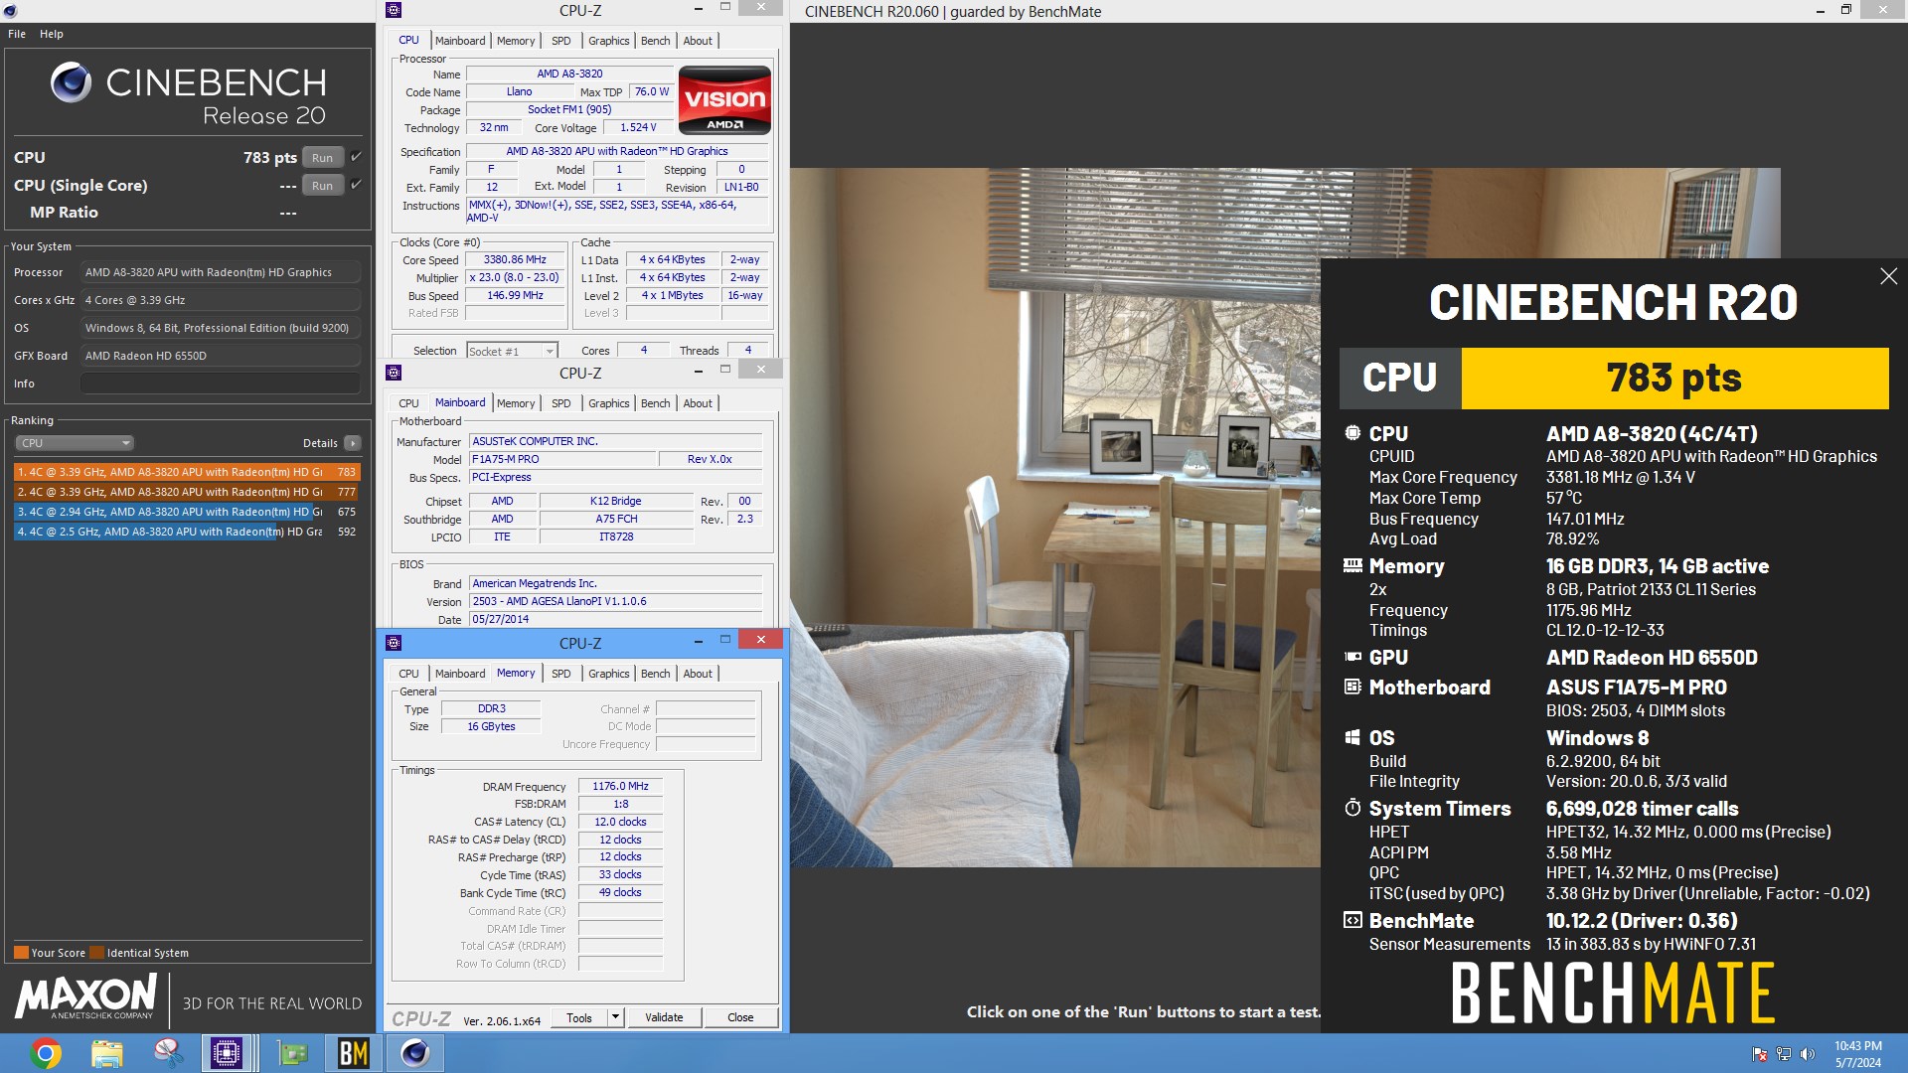Click the Memory module icon in BenchMate panel
The width and height of the screenshot is (1908, 1073).
[x=1352, y=565]
